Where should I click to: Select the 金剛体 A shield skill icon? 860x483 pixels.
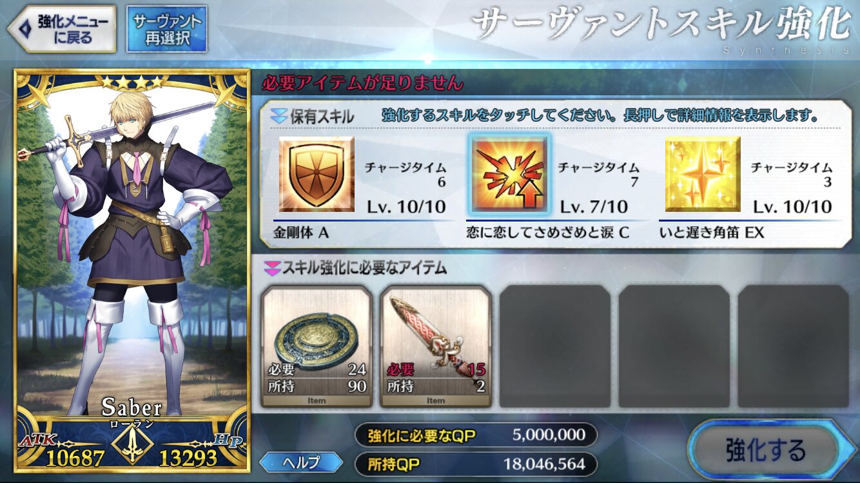(x=317, y=174)
